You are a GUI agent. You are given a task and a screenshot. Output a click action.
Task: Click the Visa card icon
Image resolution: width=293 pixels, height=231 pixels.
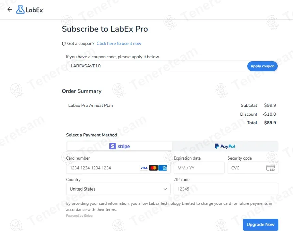point(144,168)
